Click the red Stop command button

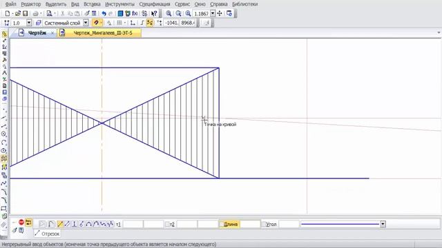click(x=21, y=222)
